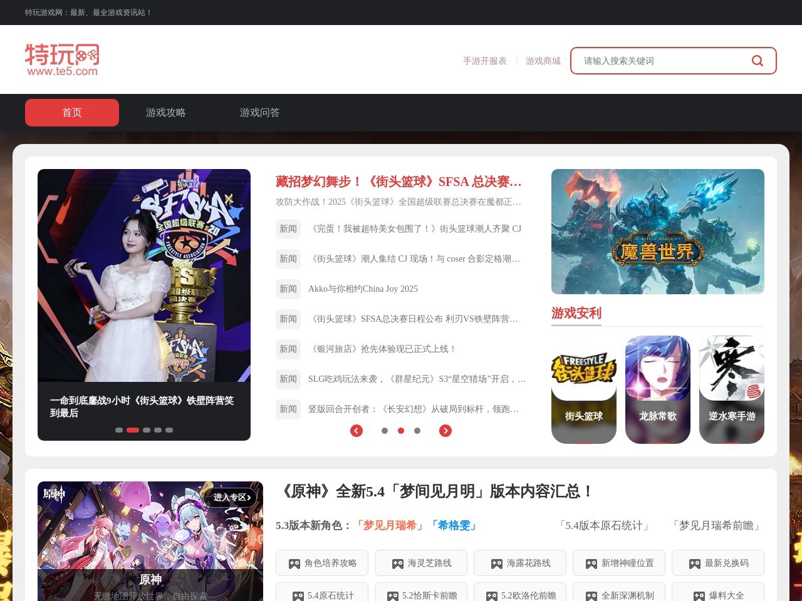This screenshot has height=601, width=802.
Task: Open 梦见月瑞希前瞻 link
Action: (717, 525)
